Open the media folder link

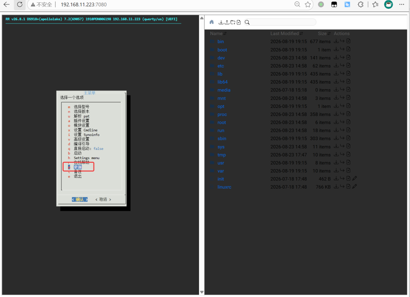pos(224,90)
